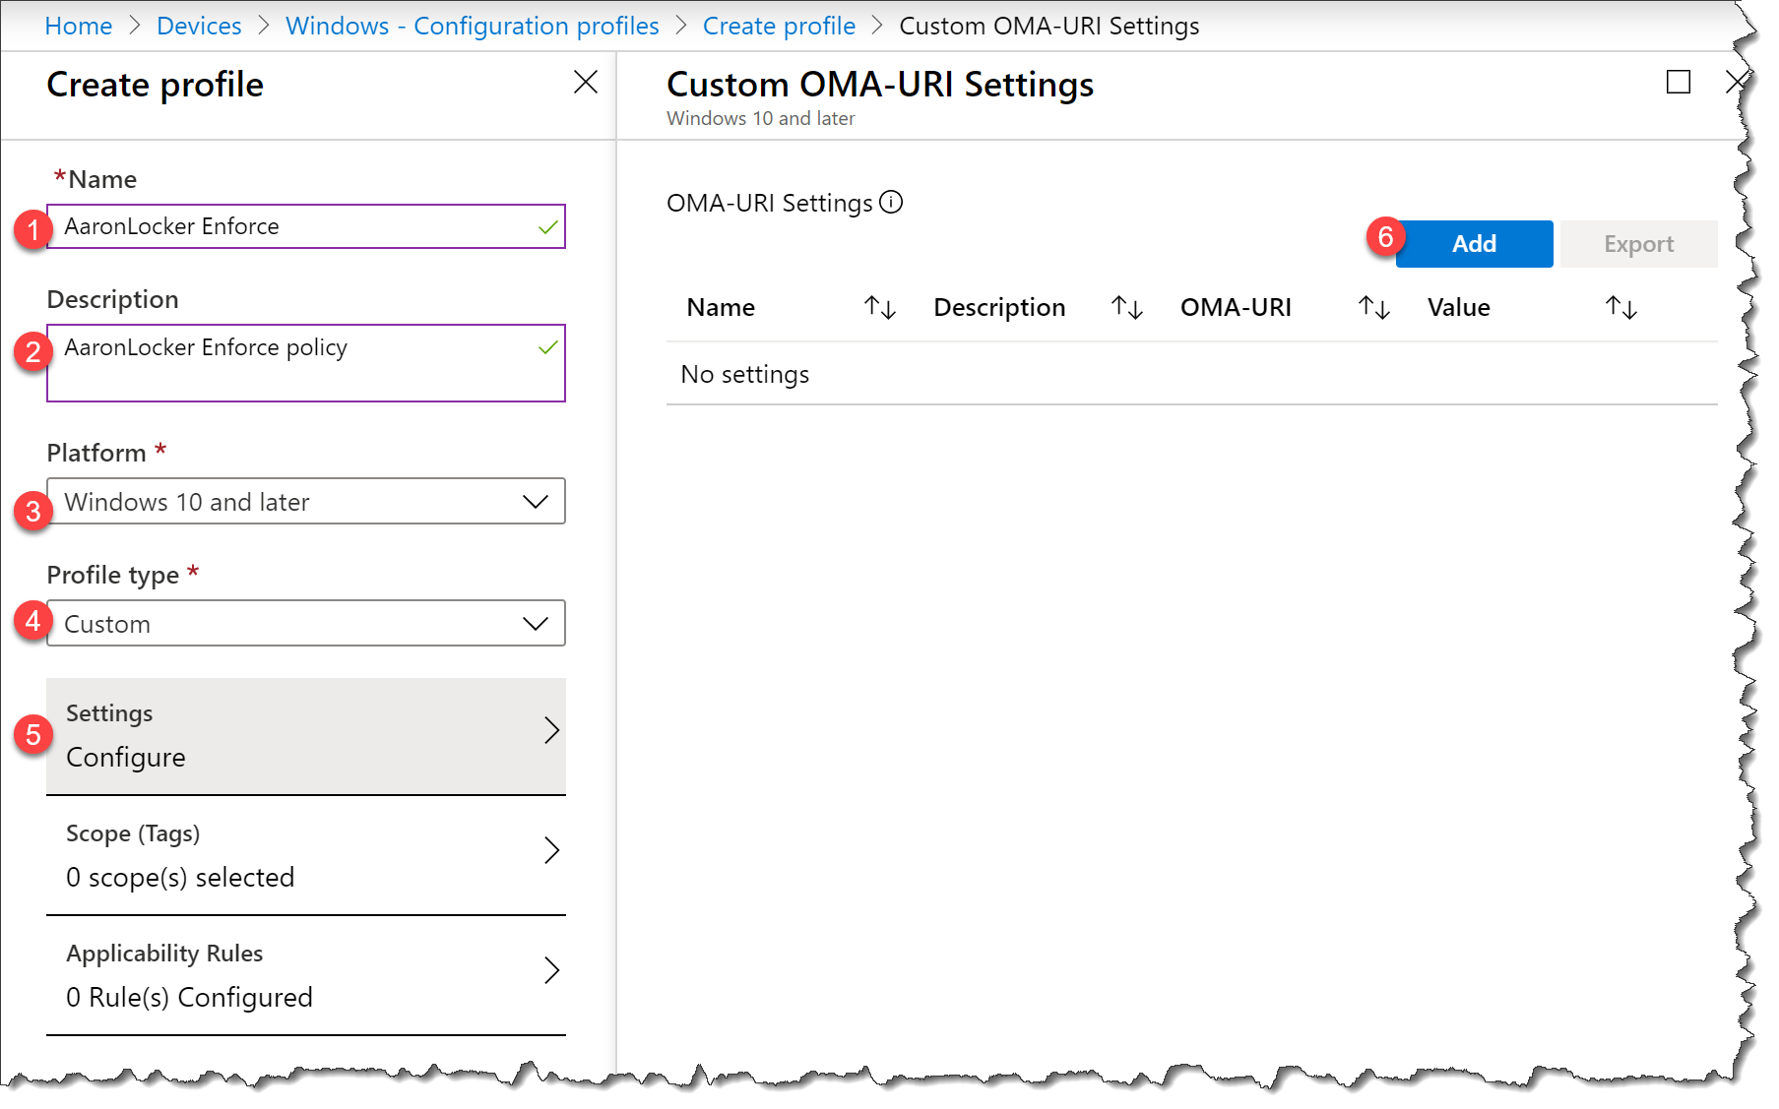Close the Create profile blade

586,83
